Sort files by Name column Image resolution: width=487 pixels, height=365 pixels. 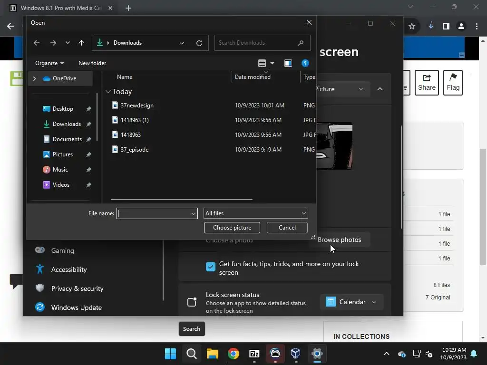click(x=125, y=77)
